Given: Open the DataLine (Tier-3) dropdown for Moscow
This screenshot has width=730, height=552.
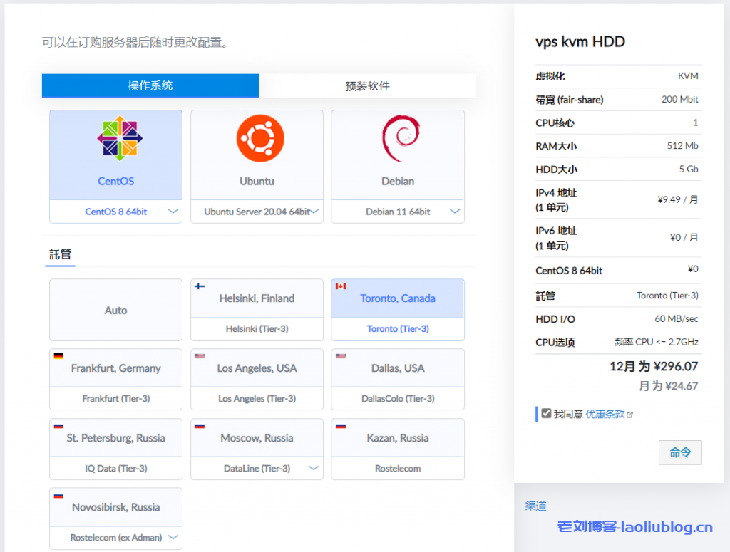Looking at the screenshot, I should 314,469.
